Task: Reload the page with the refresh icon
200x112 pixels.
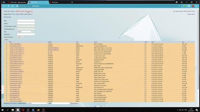Action: (x=12, y=6)
